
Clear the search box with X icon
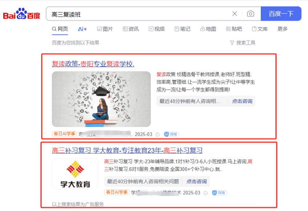coord(235,14)
